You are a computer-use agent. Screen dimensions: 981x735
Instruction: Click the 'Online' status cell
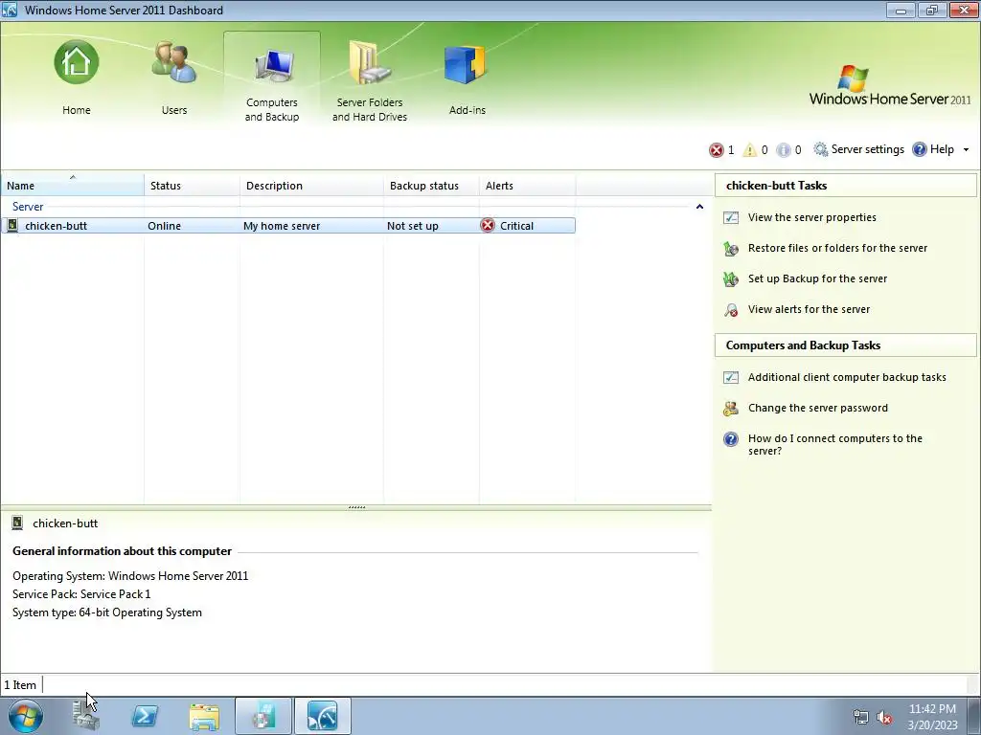coord(164,226)
